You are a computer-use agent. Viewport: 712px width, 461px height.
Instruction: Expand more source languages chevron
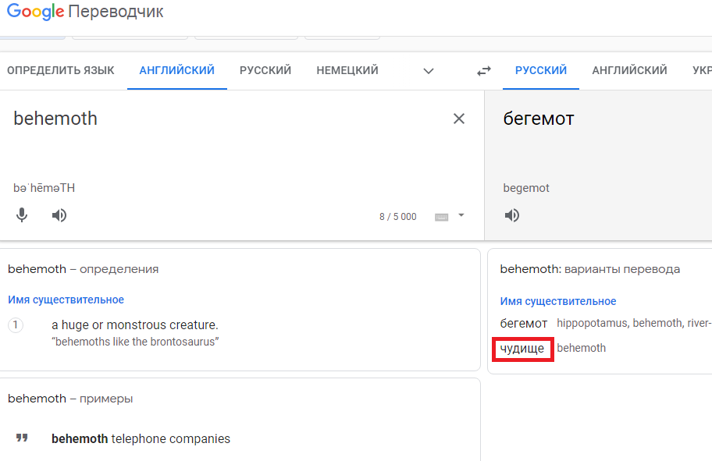[429, 71]
